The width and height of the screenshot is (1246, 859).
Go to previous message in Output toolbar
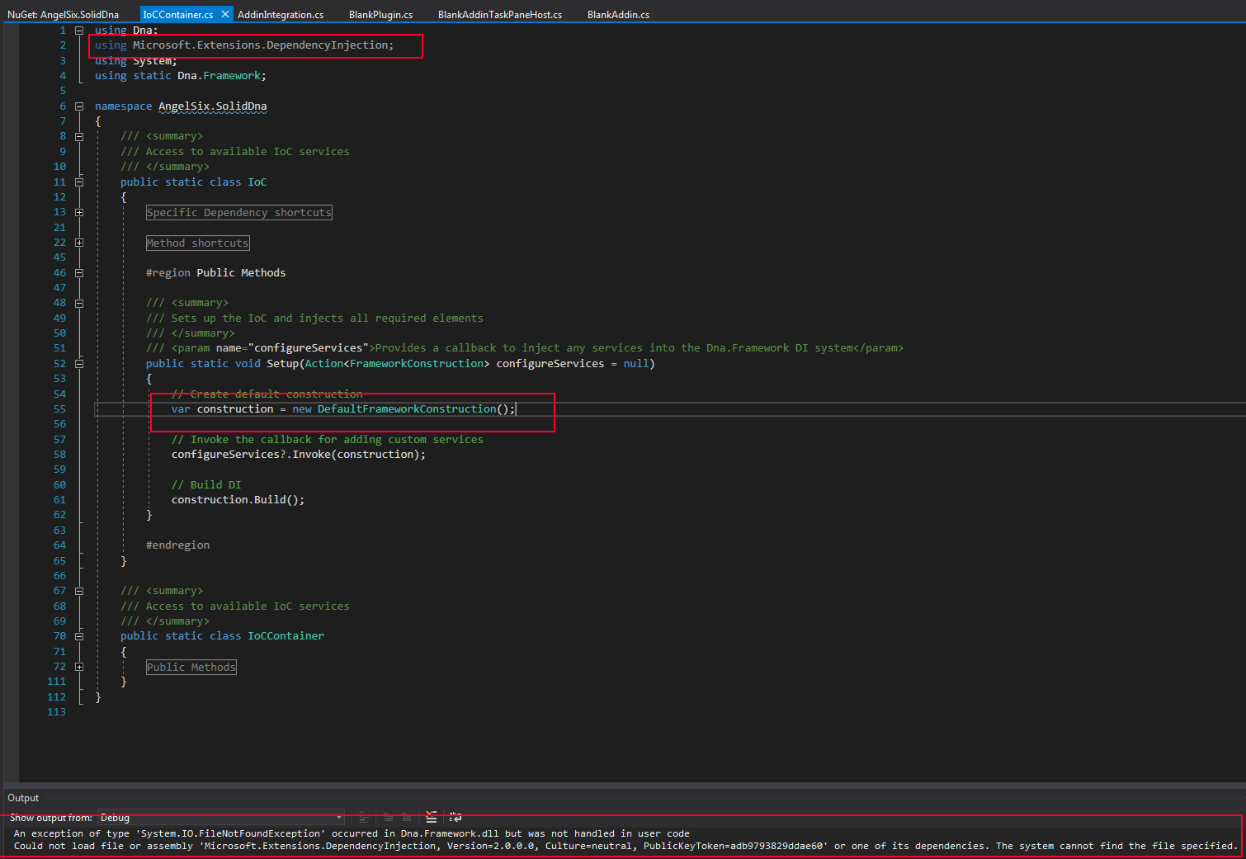pyautogui.click(x=388, y=817)
